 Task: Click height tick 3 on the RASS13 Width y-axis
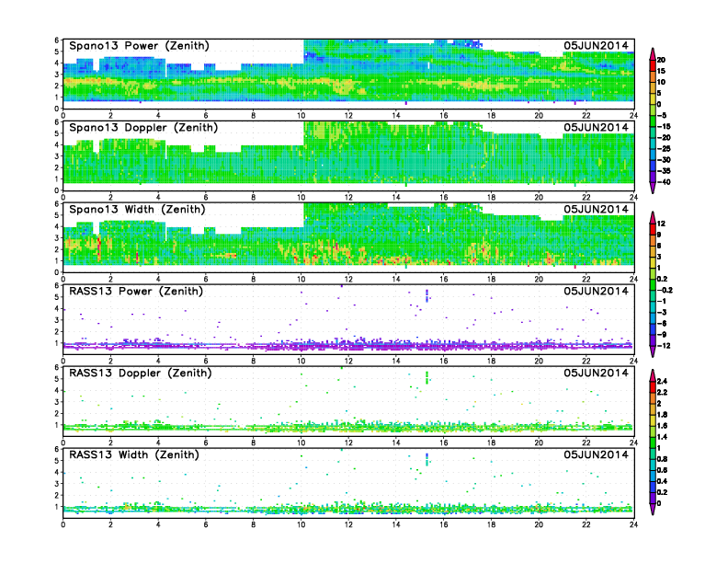click(57, 484)
